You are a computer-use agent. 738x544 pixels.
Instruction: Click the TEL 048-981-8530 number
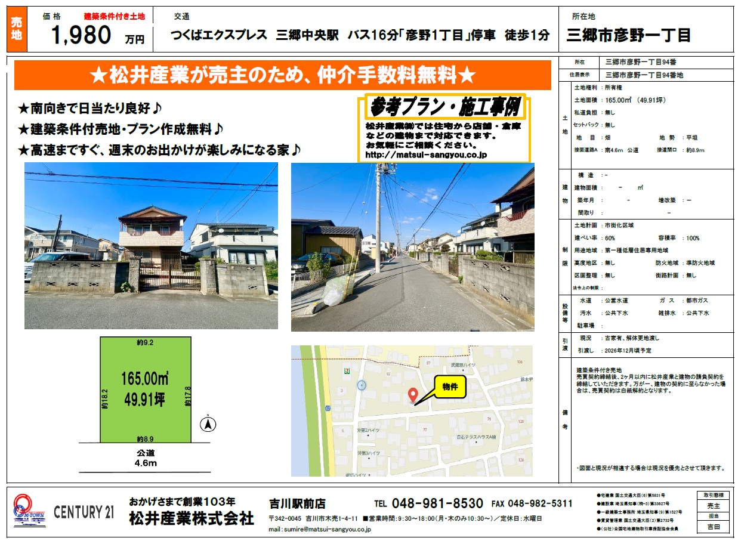click(428, 503)
